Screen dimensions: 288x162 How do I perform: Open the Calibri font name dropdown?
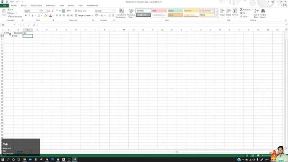[x=40, y=11]
